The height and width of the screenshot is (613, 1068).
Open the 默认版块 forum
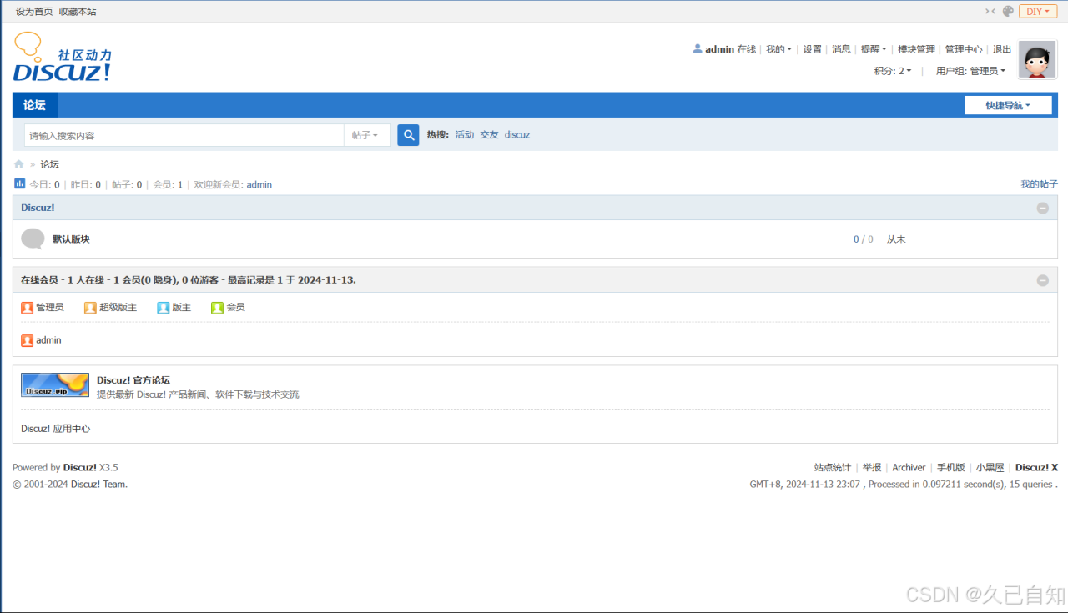71,239
